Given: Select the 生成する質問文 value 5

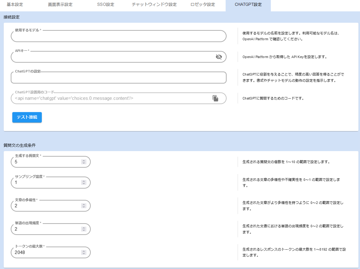Looking at the screenshot, I should [x=37, y=162].
